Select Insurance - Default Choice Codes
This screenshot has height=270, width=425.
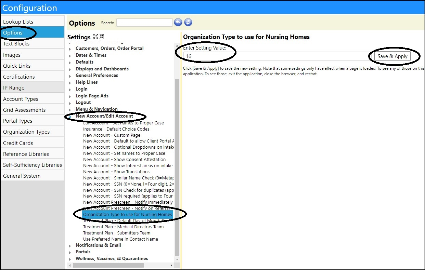pyautogui.click(x=116, y=129)
